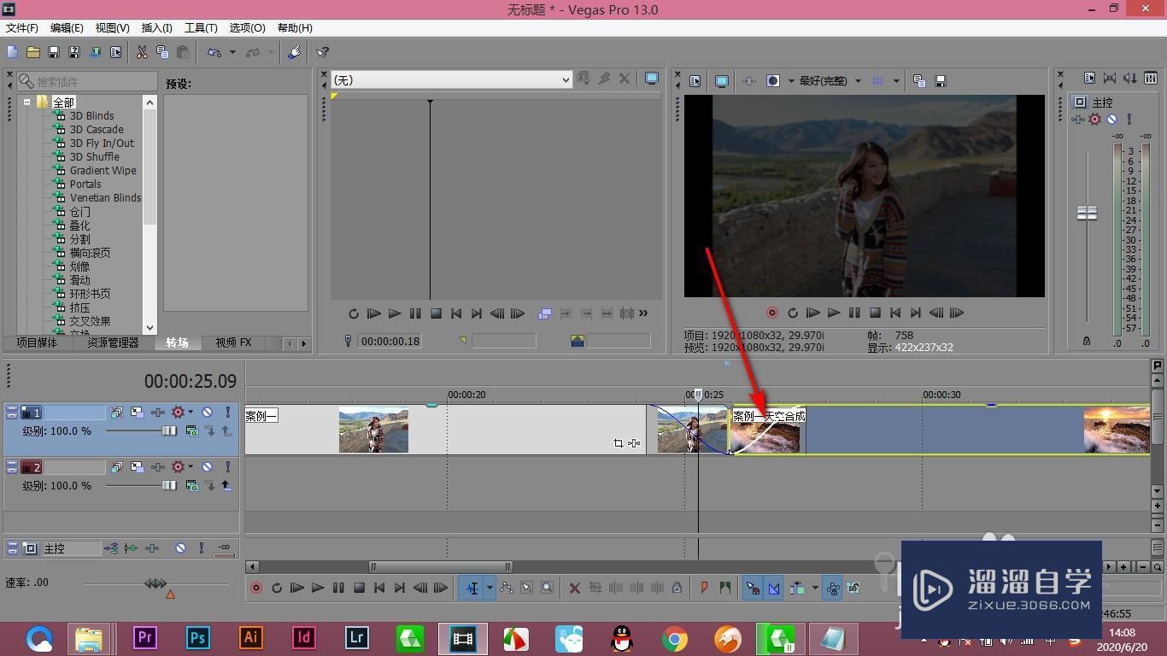The image size is (1167, 656).
Task: Collapse the 全部 transitions tree node
Action: click(x=27, y=102)
